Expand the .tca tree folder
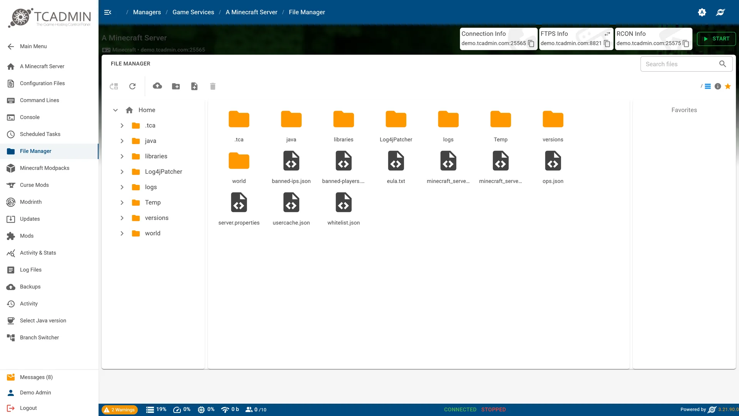This screenshot has width=739, height=416. [x=122, y=126]
